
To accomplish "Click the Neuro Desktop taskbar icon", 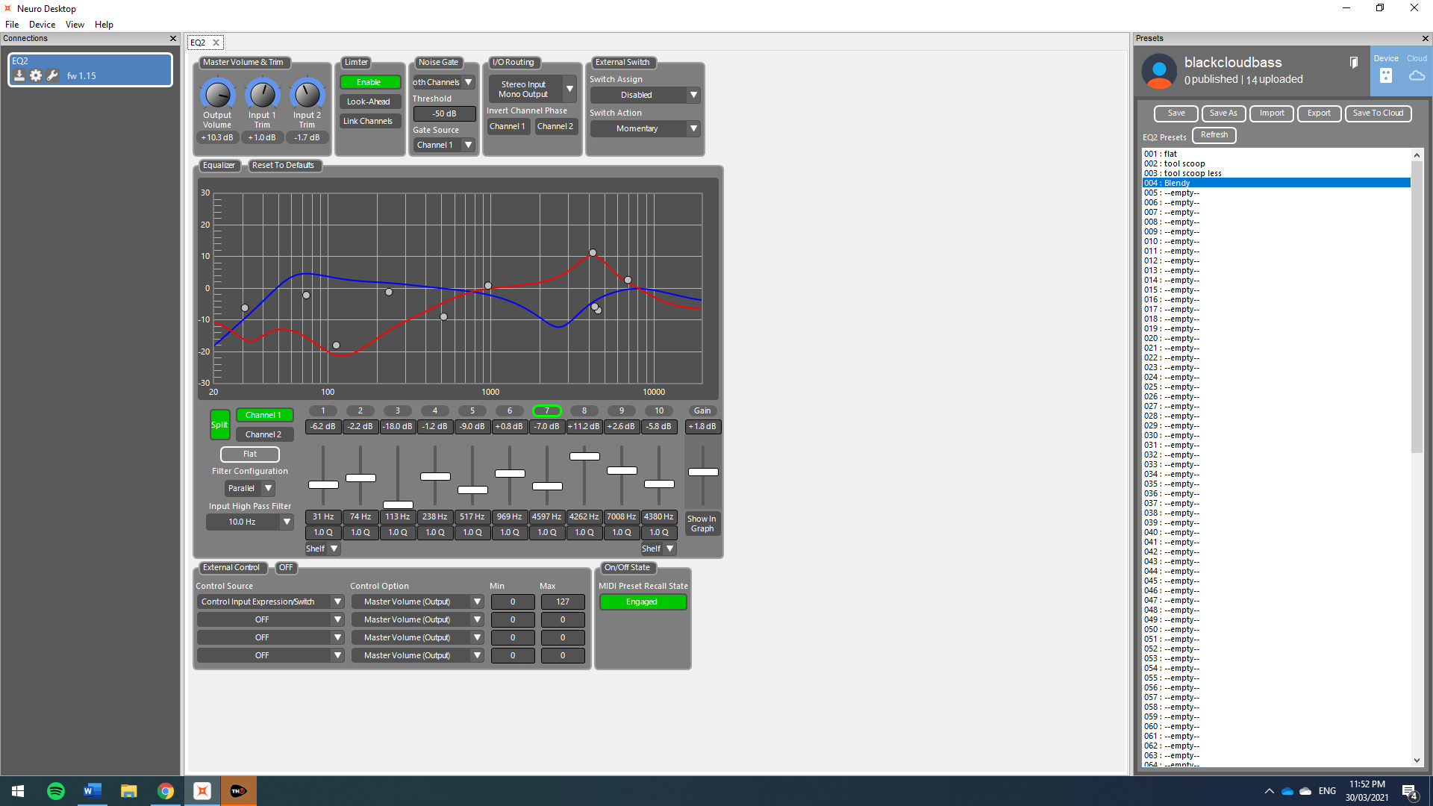I will (x=202, y=791).
